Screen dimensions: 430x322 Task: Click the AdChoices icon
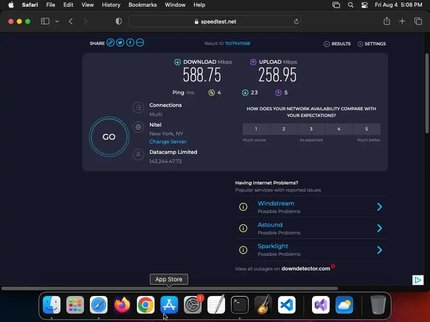(x=418, y=280)
